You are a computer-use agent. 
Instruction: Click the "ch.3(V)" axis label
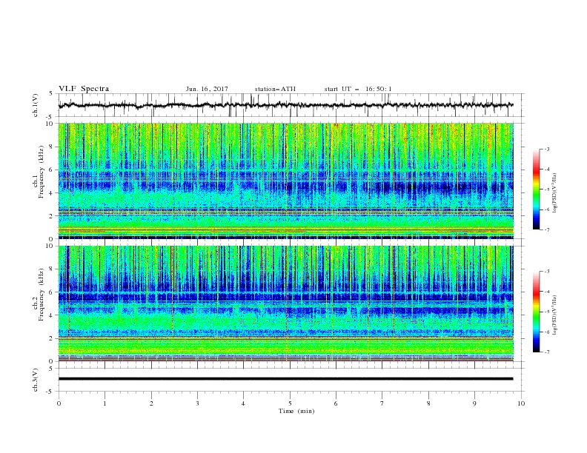click(36, 380)
